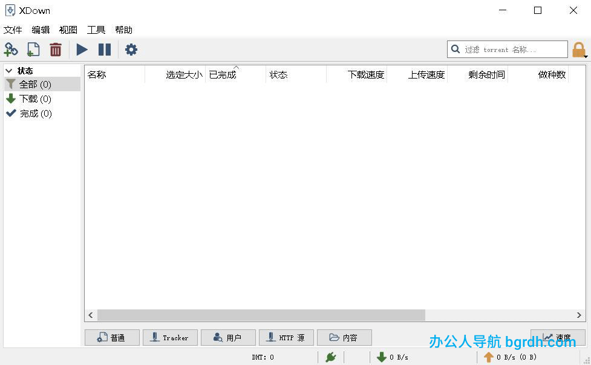This screenshot has height=365, width=591.
Task: Click the scrollbar left arrow
Action: [91, 315]
